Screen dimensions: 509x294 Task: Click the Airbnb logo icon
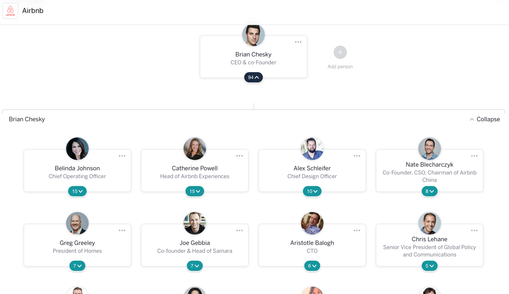tap(10, 11)
